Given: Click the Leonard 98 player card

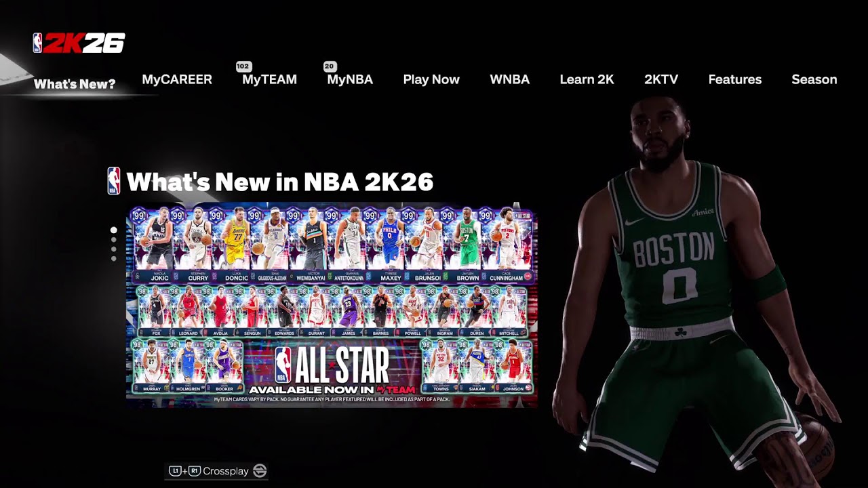Looking at the screenshot, I should 187,311.
